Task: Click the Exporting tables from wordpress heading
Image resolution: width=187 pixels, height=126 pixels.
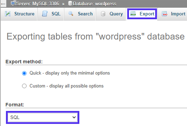Action: coord(95,36)
